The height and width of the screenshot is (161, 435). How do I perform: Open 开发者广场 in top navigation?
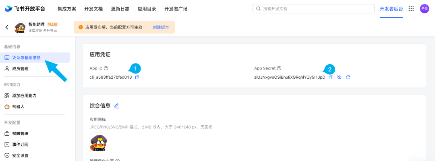pos(176,9)
